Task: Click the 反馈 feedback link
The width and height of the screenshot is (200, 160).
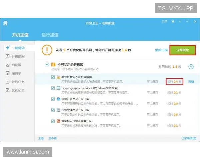Action: [164, 21]
